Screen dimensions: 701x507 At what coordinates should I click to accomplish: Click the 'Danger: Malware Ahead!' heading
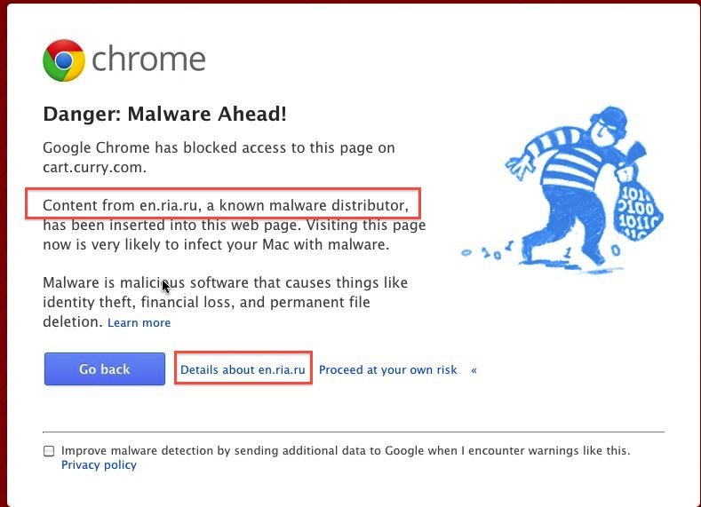click(x=164, y=114)
